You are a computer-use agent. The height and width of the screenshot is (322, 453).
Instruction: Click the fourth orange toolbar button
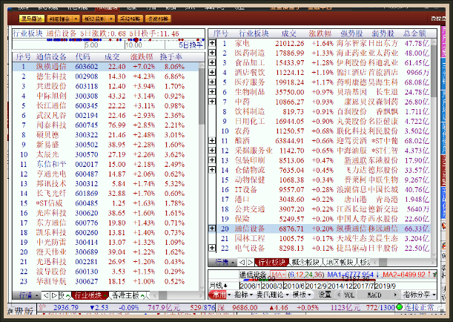pos(130,19)
